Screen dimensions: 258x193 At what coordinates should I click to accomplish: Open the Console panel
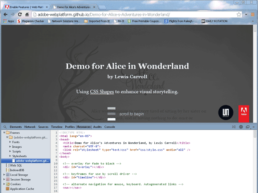pyautogui.click(x=109, y=127)
